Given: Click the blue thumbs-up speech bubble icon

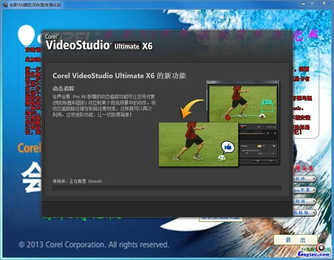Looking at the screenshot, I should [228, 147].
